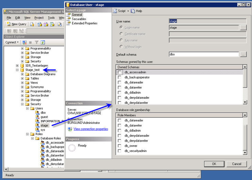
Task: Select the General page icon
Action: (69, 15)
